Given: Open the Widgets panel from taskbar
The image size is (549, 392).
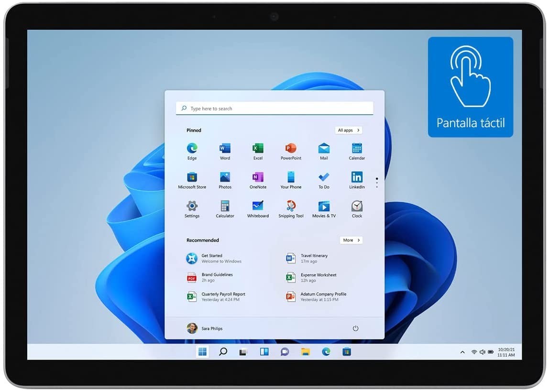Looking at the screenshot, I should [264, 352].
